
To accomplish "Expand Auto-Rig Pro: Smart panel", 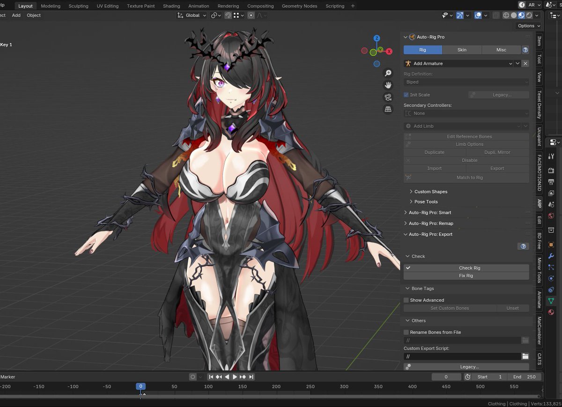I will pyautogui.click(x=429, y=213).
